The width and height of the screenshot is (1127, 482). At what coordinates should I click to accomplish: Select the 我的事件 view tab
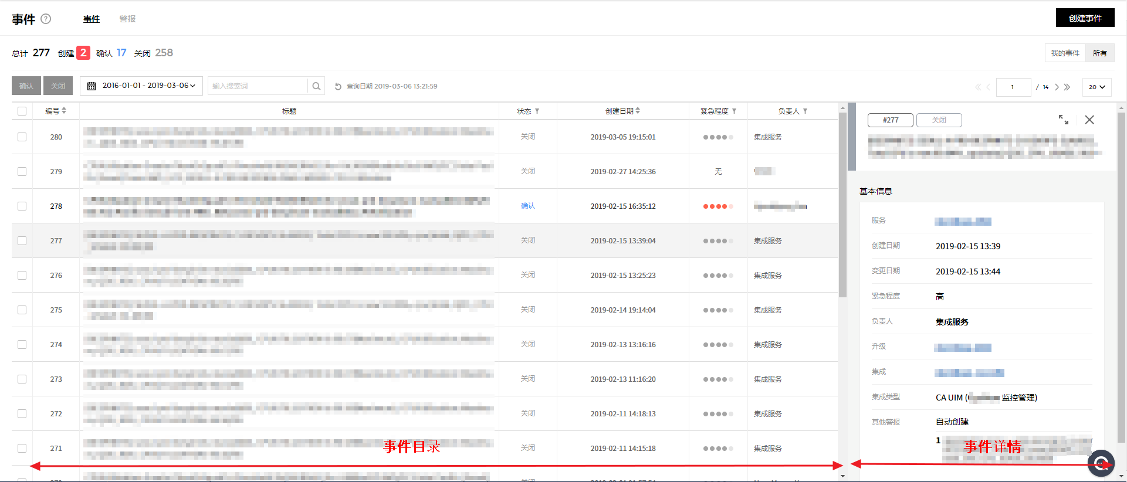click(1065, 53)
